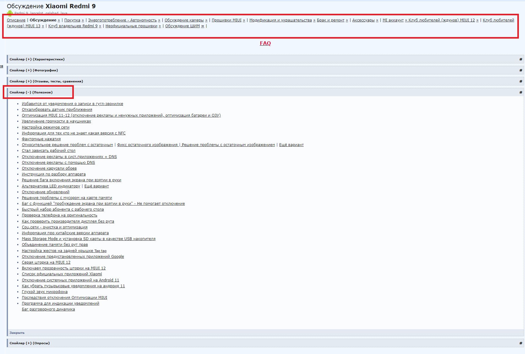525x354 pixels.
Task: Open the Обсуждение ШИМ » topic
Action: click(x=185, y=26)
